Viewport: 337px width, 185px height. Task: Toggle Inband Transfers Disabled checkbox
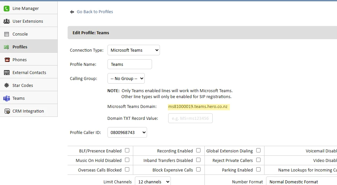[199, 160]
